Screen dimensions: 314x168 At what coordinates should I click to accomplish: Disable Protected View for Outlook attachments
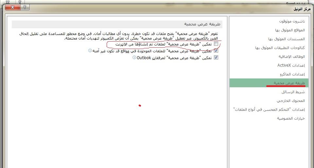(216, 58)
